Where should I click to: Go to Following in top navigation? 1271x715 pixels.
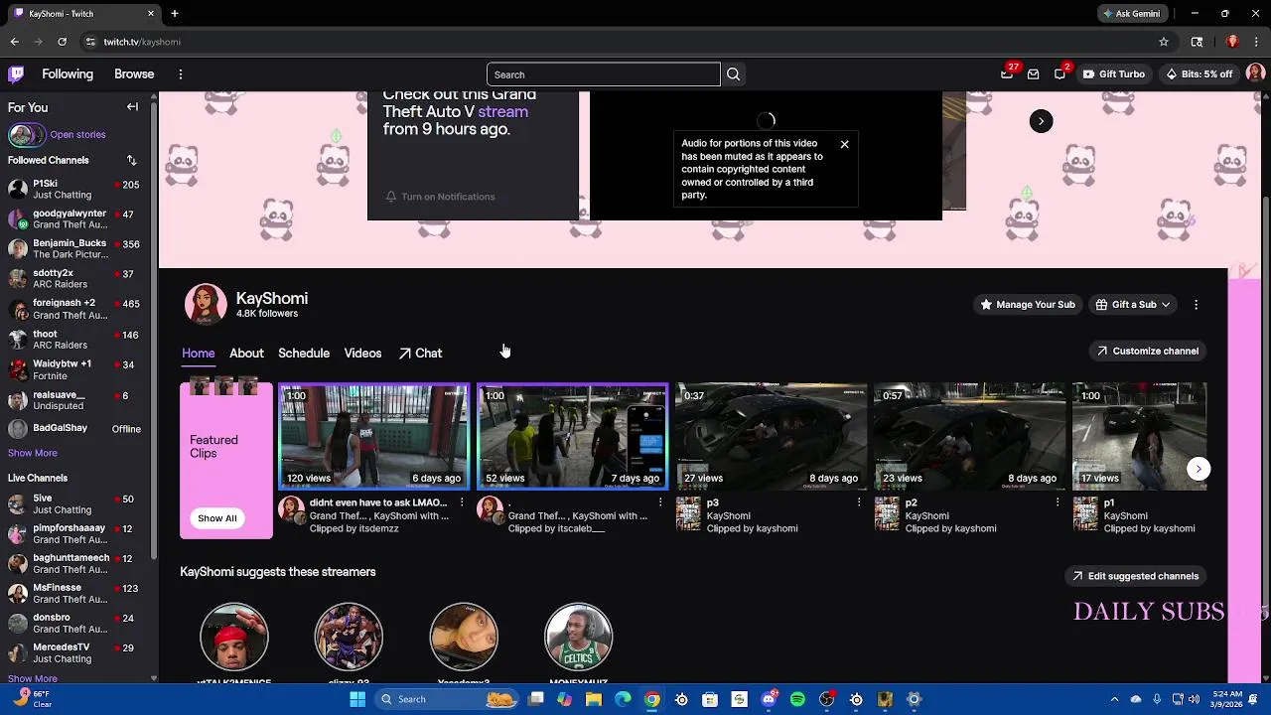68,73
